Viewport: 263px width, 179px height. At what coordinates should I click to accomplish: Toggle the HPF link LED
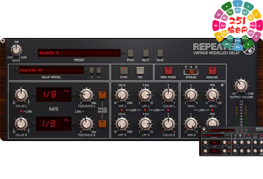122,110
